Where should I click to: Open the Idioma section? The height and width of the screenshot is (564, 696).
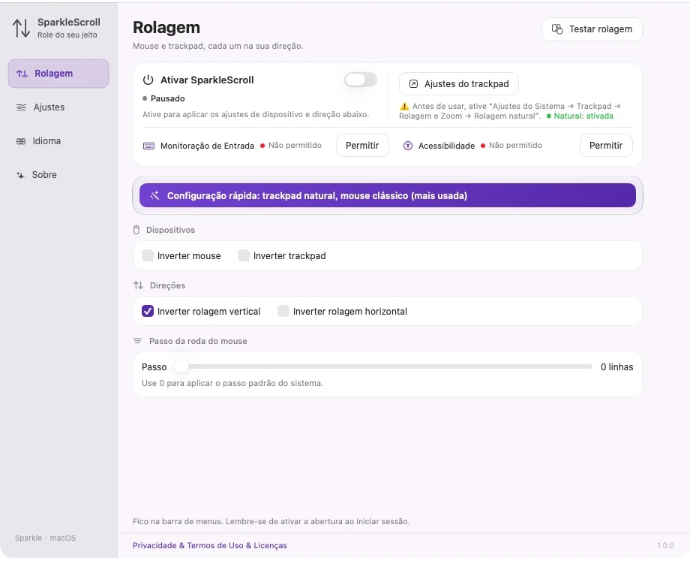click(58, 142)
